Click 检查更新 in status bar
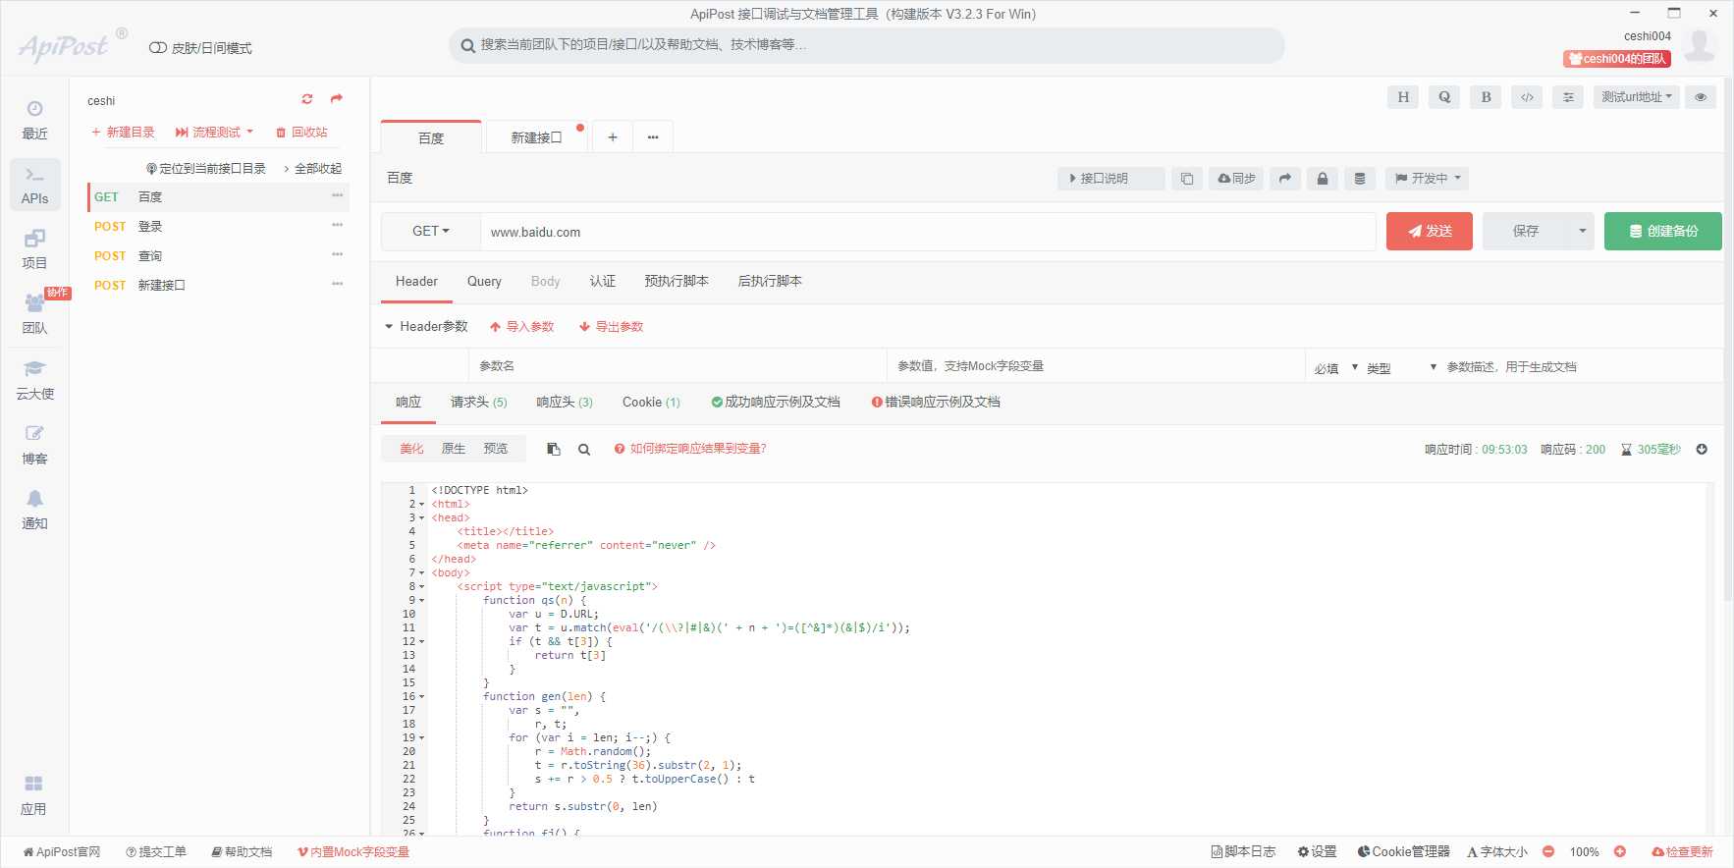Image resolution: width=1734 pixels, height=868 pixels. (x=1683, y=851)
